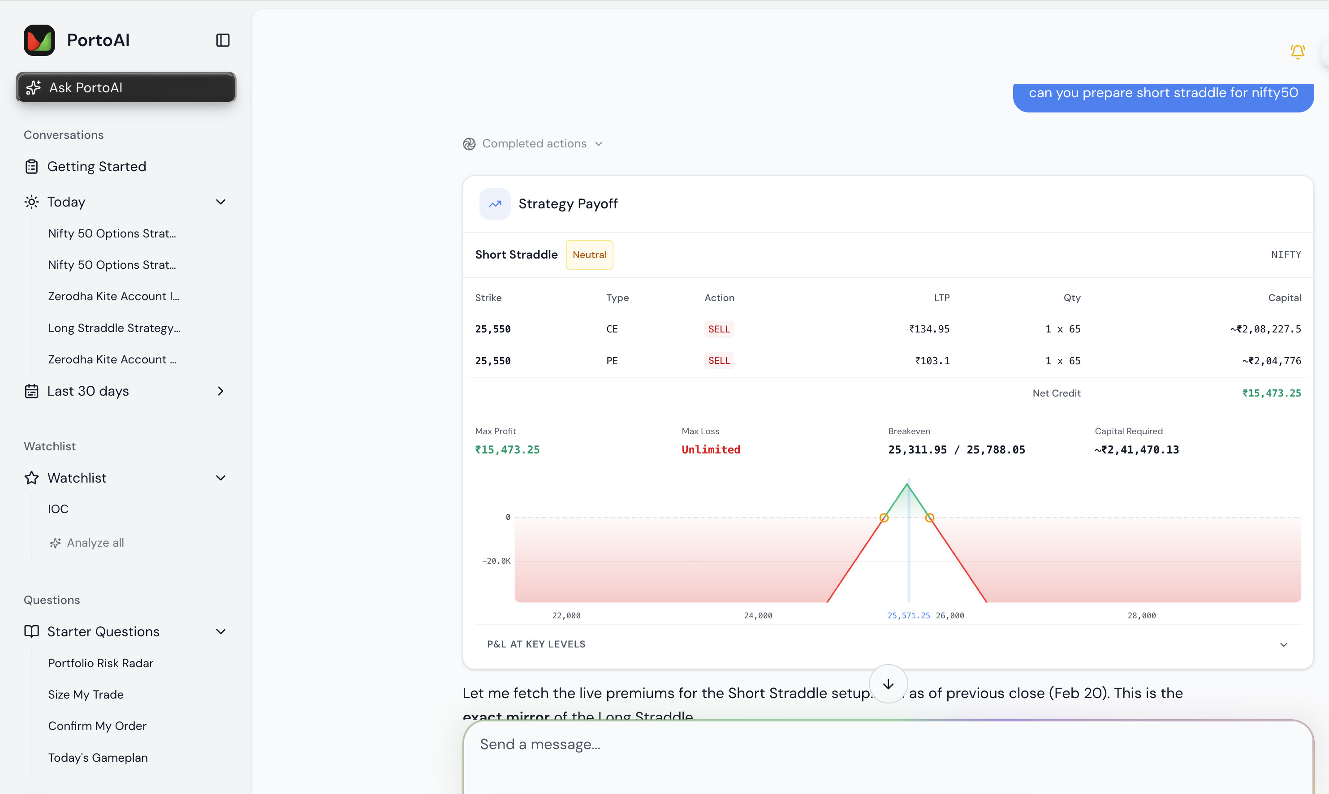Click the Getting Started clipboard icon
This screenshot has height=794, width=1329.
[x=31, y=166]
